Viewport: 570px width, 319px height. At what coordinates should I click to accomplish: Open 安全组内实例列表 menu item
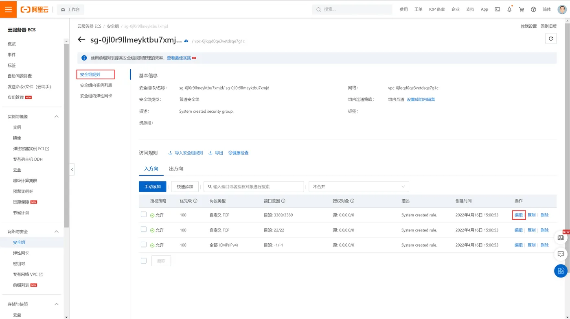[96, 85]
